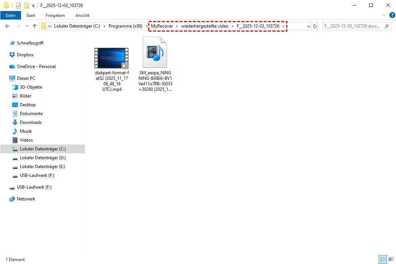Viewport: 396px width, 264px height.
Task: Switch to the Ansicht tab
Action: tap(82, 15)
